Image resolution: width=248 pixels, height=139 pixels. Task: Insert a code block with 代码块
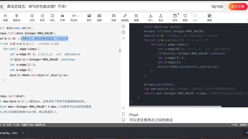click(74, 17)
